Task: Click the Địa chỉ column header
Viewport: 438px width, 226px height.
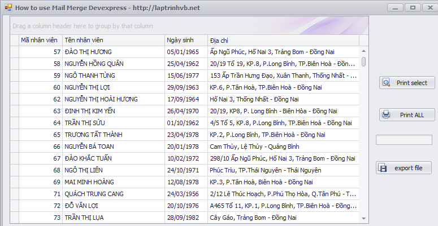Action: click(284, 40)
